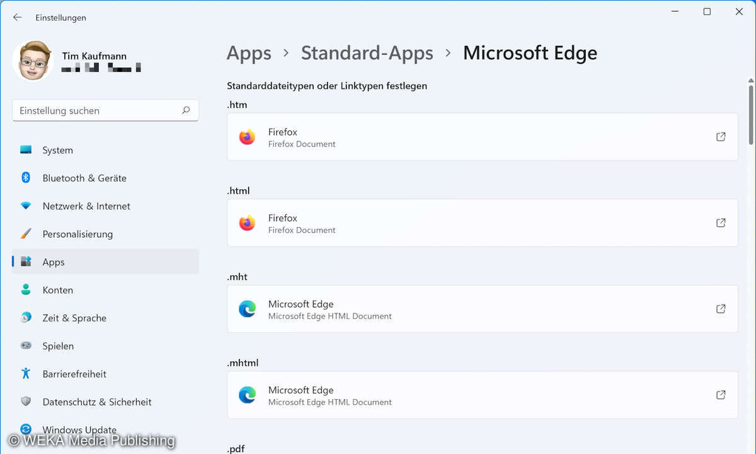Viewport: 756px width, 454px height.
Task: Go back with the arrow in the title bar
Action: [x=17, y=18]
